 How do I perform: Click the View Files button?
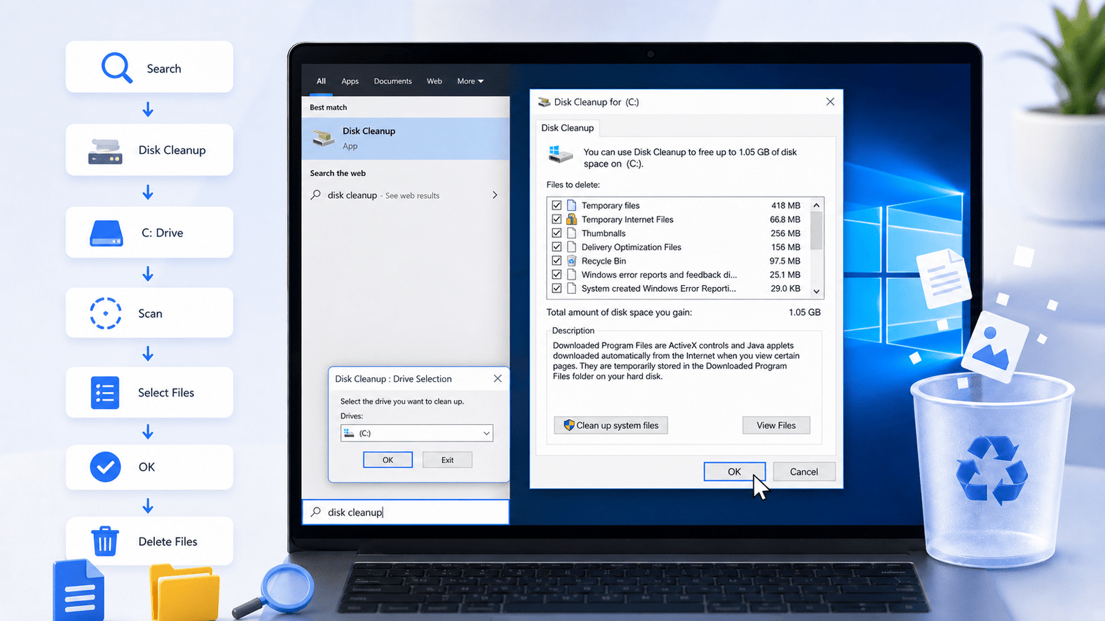776,426
